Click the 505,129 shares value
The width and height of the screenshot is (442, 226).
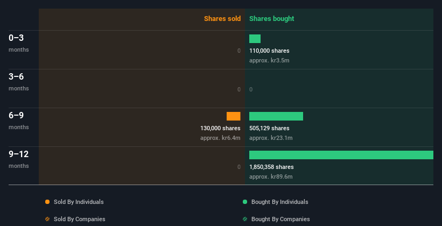[x=269, y=128]
